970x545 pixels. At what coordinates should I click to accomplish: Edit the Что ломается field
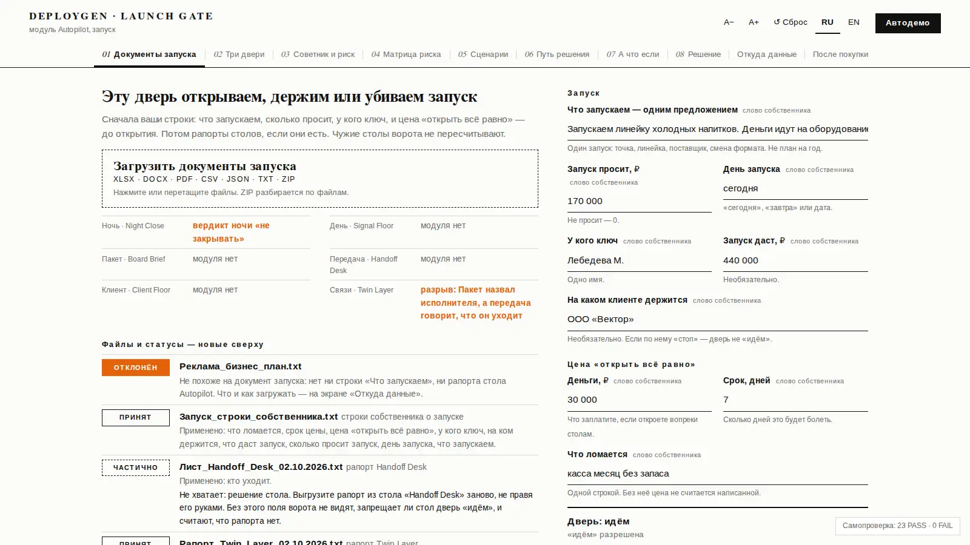[x=718, y=474]
